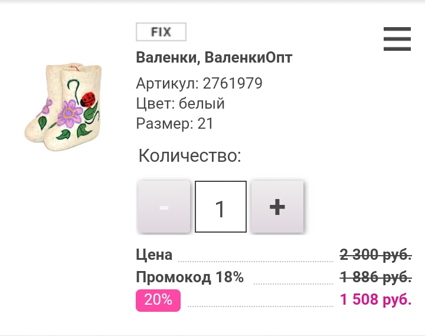Click the dotted line in the Цена row
The width and height of the screenshot is (425, 336).
tap(256, 260)
